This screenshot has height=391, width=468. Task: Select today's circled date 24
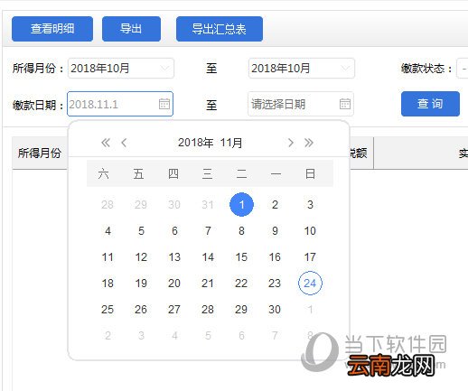pos(310,283)
